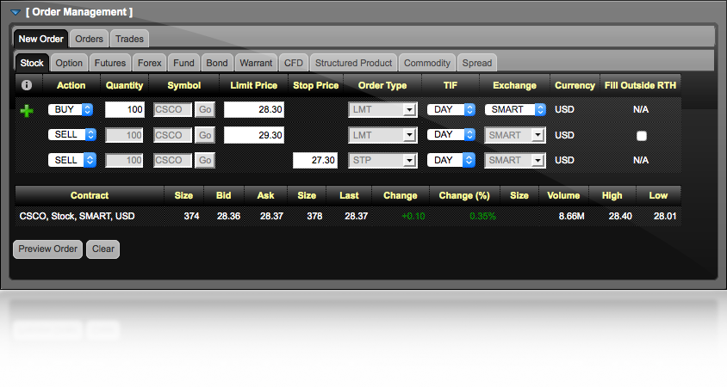Click the Limit Price column header
Viewport: 727px width, 387px height.
pos(253,85)
